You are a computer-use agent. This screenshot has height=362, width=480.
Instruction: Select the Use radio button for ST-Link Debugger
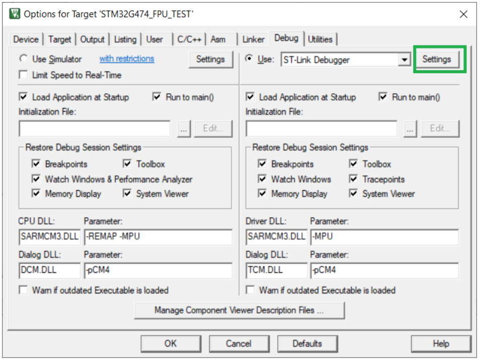tap(249, 58)
